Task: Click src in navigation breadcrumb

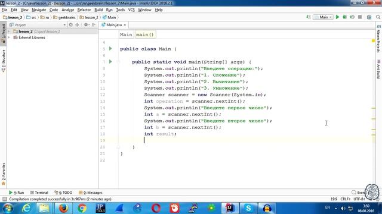Action: pyautogui.click(x=31, y=17)
